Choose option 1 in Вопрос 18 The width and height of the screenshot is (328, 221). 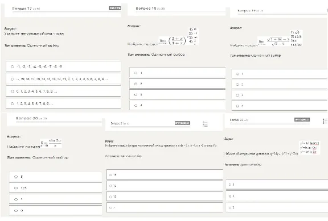pos(178,73)
